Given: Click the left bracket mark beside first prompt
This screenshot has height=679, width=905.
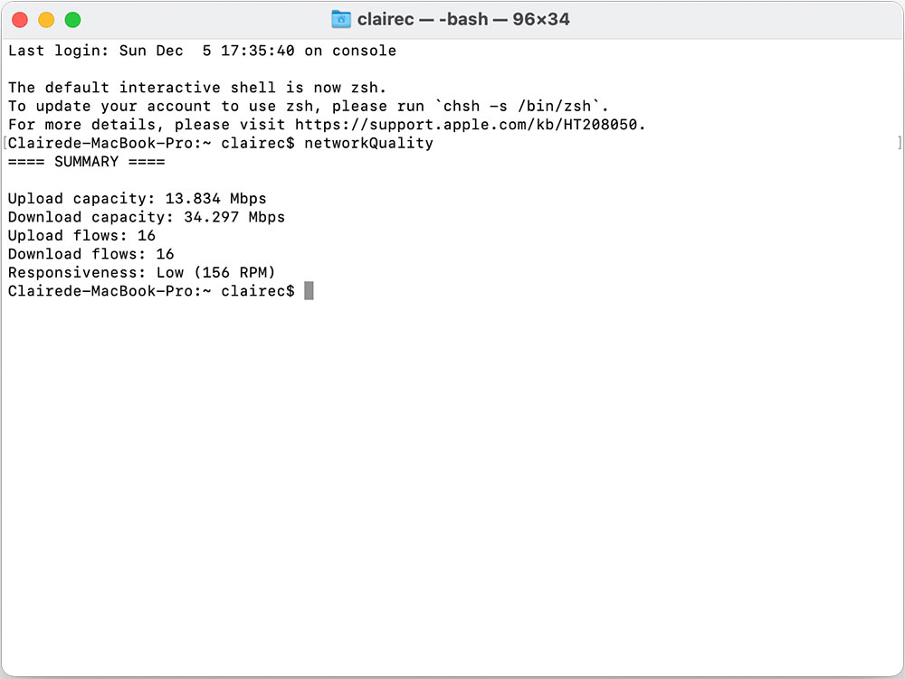Looking at the screenshot, I should tap(5, 142).
